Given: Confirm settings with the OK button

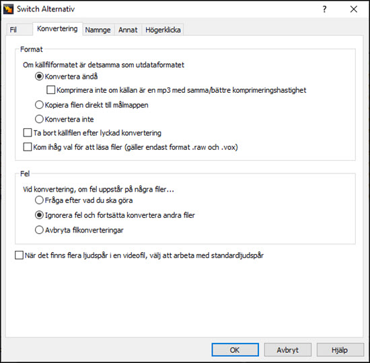Looking at the screenshot, I should (x=235, y=350).
